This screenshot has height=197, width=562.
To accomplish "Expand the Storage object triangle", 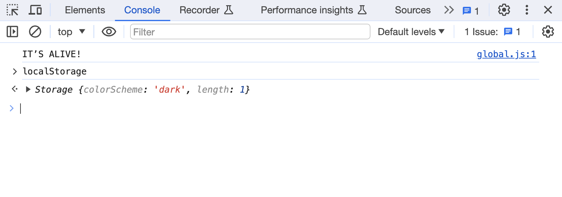I will tap(28, 89).
